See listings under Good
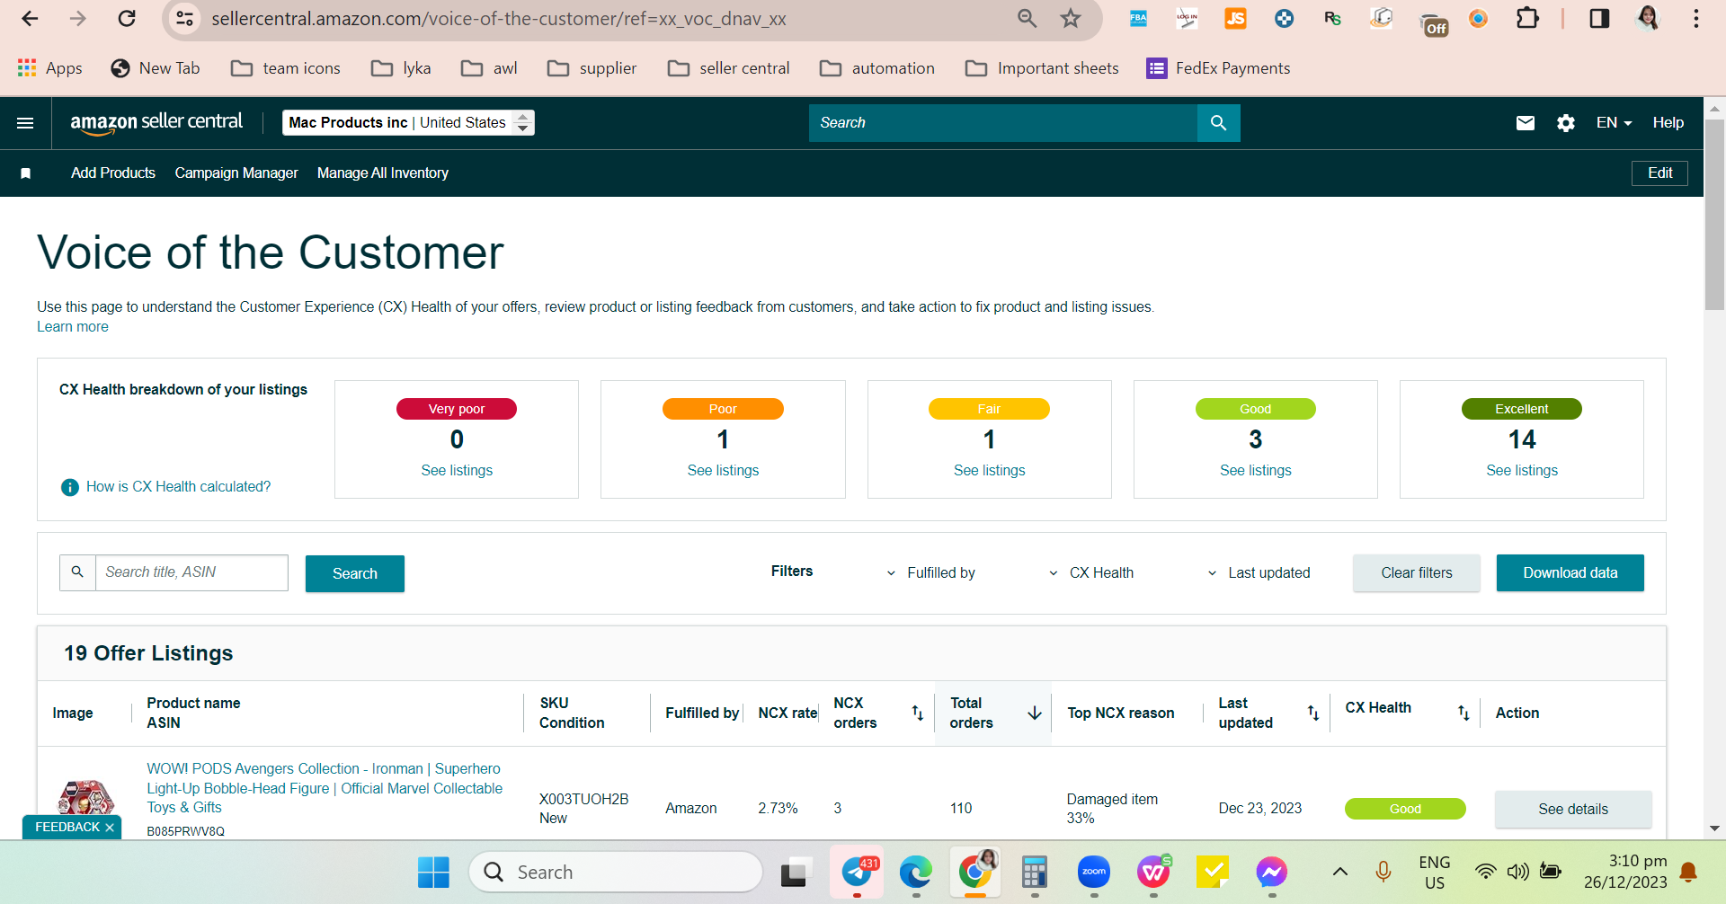The width and height of the screenshot is (1726, 904). tap(1255, 471)
